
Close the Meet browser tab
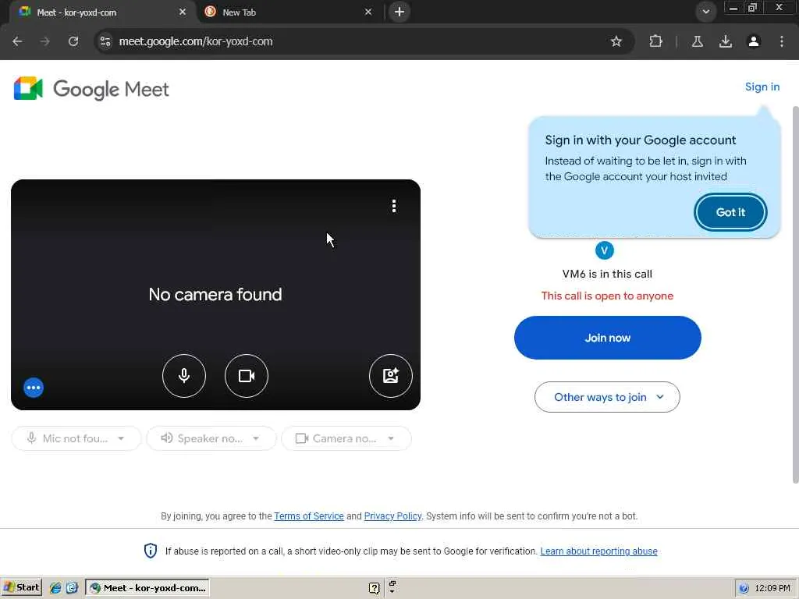183,12
